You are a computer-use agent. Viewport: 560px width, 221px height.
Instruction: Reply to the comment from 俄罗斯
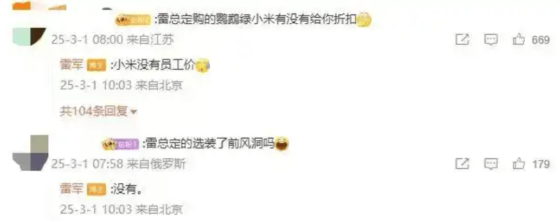coord(491,164)
